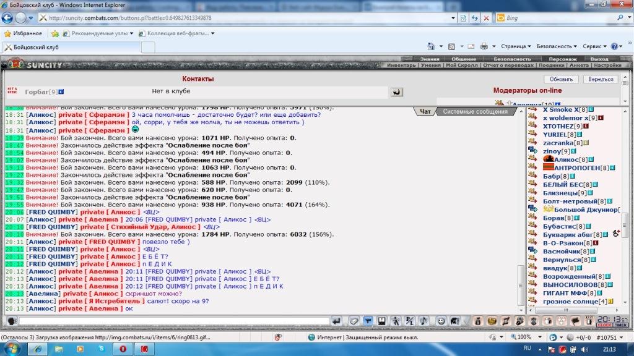Click the Add to Favorites star icon
This screenshot has height=356, width=634.
tap(55, 33)
